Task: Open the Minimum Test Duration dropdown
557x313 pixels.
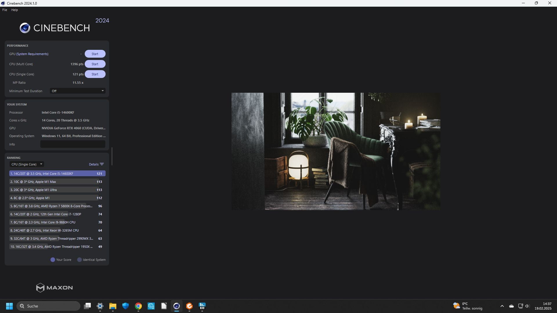Action: 77,91
